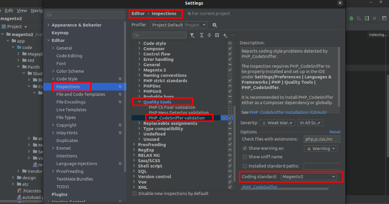This screenshot has width=389, height=204.
Task: Click the Reset to Empty square-minus icon
Action: pyautogui.click(x=217, y=35)
